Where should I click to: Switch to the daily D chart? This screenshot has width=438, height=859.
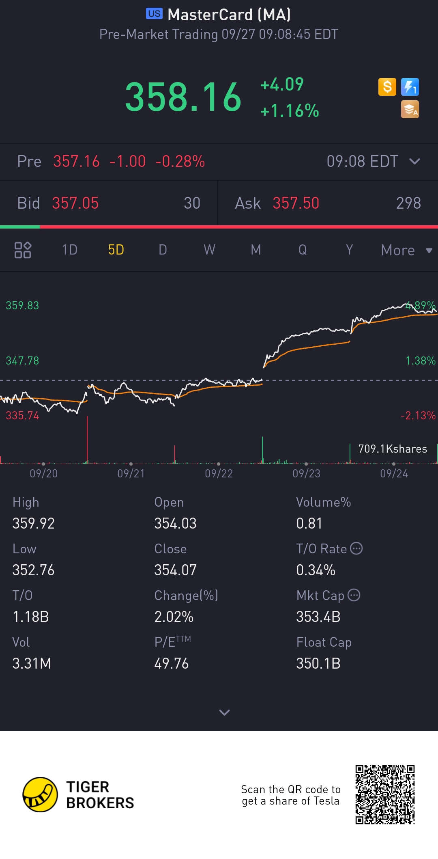pyautogui.click(x=163, y=250)
